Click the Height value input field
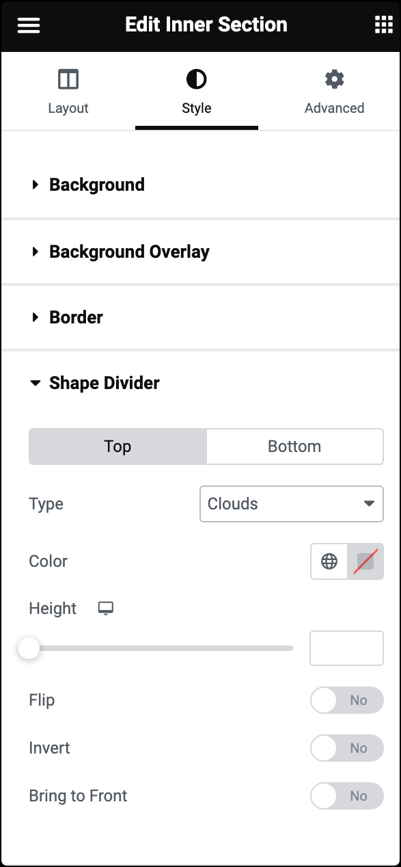The image size is (401, 867). [x=346, y=648]
